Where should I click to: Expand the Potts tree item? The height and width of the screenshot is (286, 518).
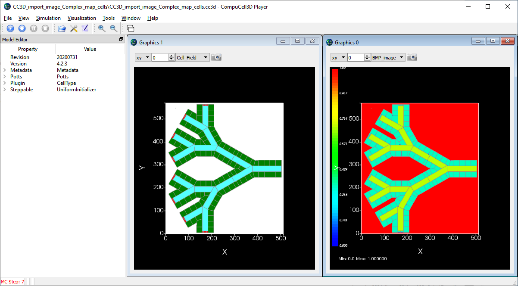(5, 77)
